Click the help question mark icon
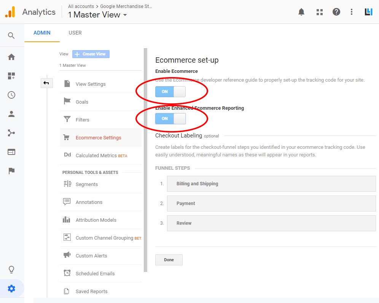This screenshot has height=303, width=379. tap(336, 12)
